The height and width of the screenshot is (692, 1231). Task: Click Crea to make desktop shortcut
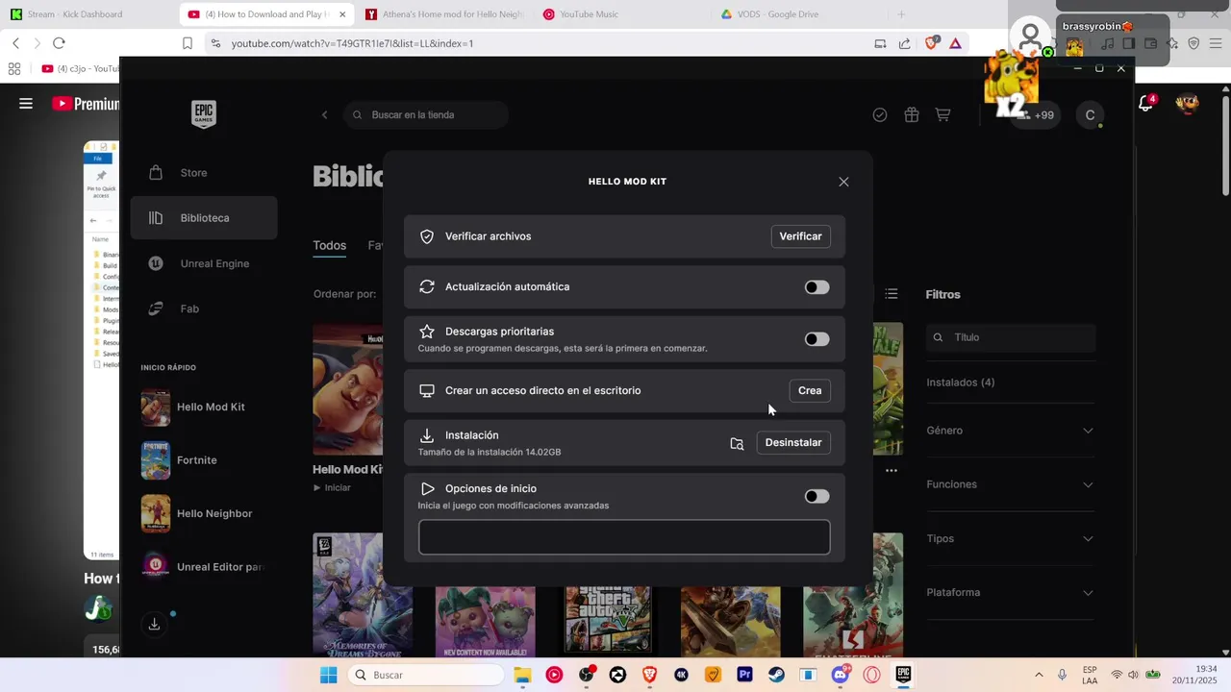810,390
